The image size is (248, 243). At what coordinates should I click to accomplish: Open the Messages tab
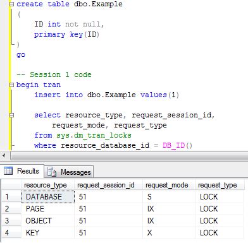click(x=69, y=172)
